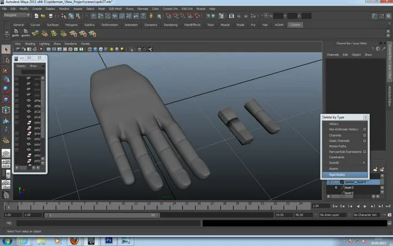Open Non-particle Expressions option box
The height and width of the screenshot is (246, 393).
365,152
